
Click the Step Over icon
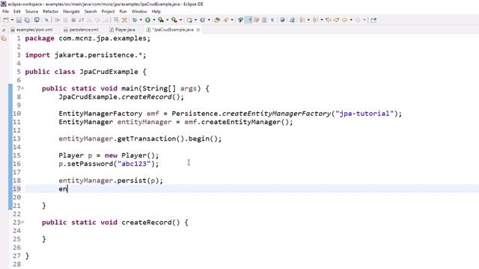click(x=97, y=20)
